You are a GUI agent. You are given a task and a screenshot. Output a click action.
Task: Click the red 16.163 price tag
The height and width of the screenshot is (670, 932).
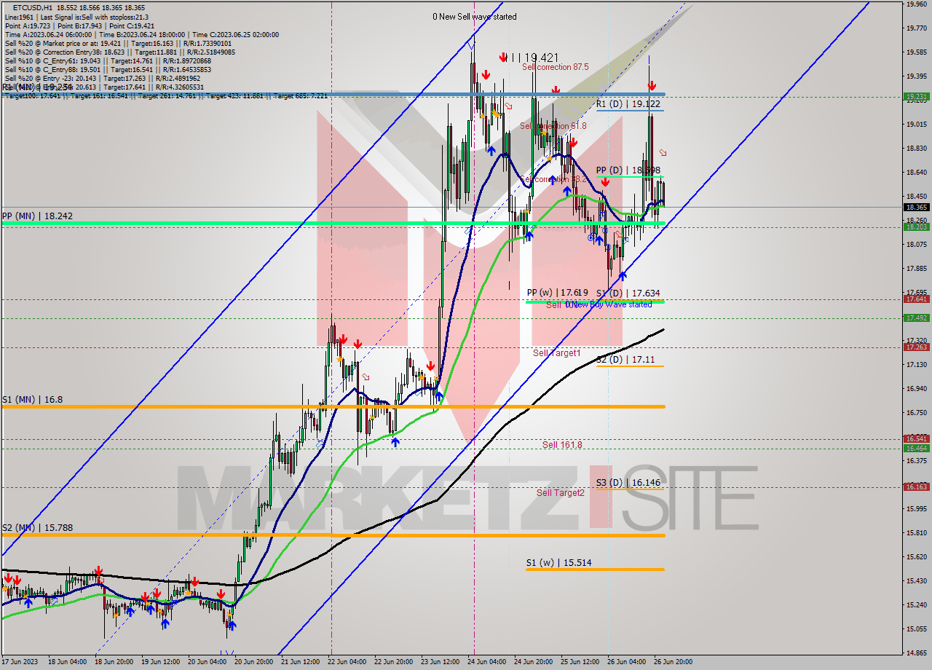916,487
